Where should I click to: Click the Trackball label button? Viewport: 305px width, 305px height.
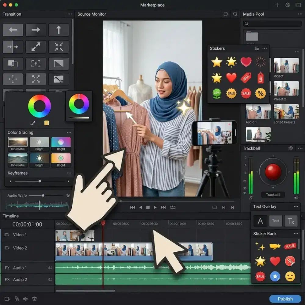pos(273,195)
